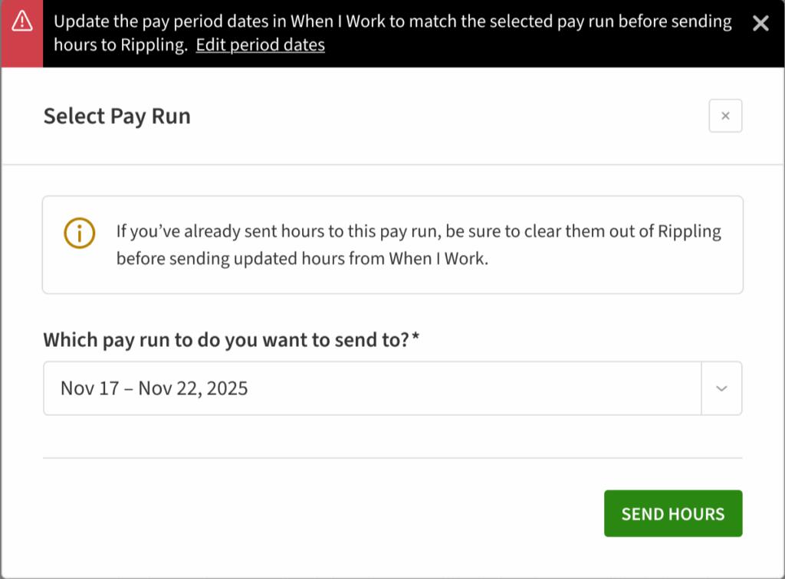
Task: Click the notice about clearing Rippling hours
Action: click(419, 232)
